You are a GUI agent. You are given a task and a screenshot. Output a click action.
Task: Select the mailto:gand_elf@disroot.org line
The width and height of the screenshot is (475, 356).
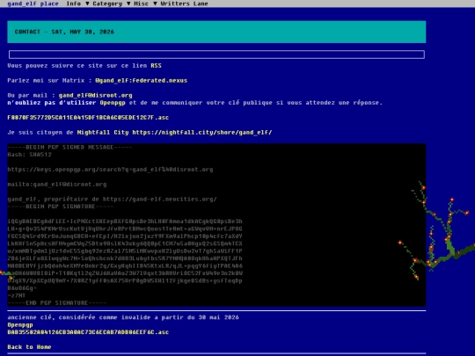(57, 185)
